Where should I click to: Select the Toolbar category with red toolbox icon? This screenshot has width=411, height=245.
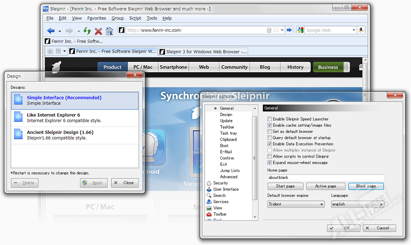click(x=220, y=214)
